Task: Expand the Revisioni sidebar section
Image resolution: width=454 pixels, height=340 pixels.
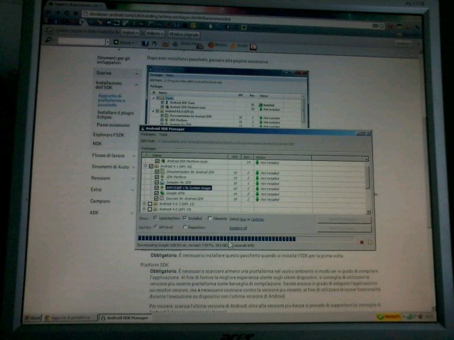Action: coord(133,178)
